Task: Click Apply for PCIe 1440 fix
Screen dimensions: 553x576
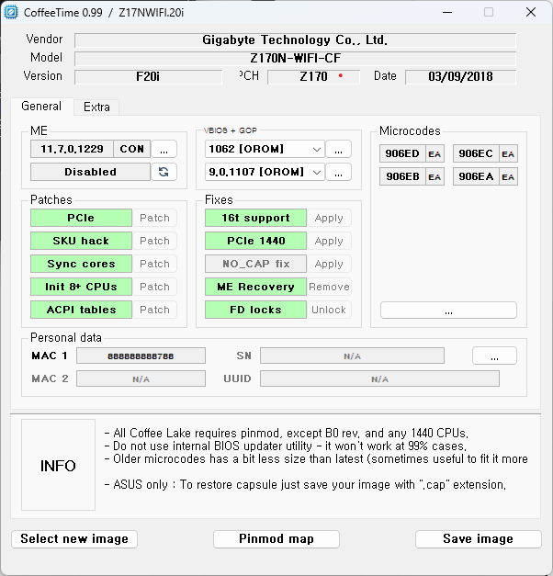Action: coord(329,241)
